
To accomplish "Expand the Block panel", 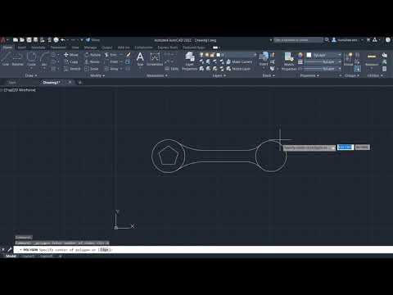I will point(269,75).
